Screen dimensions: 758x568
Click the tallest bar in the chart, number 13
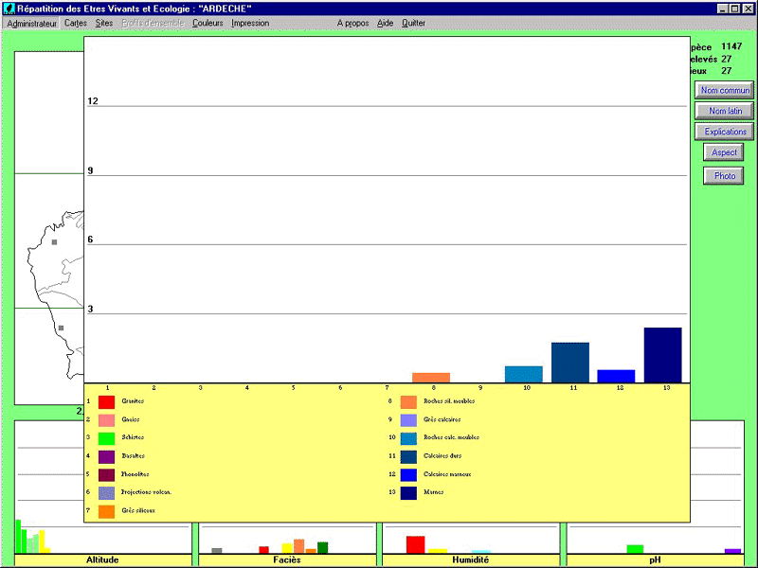click(x=662, y=355)
